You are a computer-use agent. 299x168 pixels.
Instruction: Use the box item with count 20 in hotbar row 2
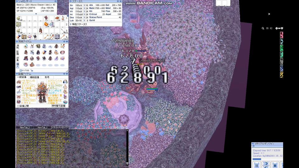(x=52, y=24)
